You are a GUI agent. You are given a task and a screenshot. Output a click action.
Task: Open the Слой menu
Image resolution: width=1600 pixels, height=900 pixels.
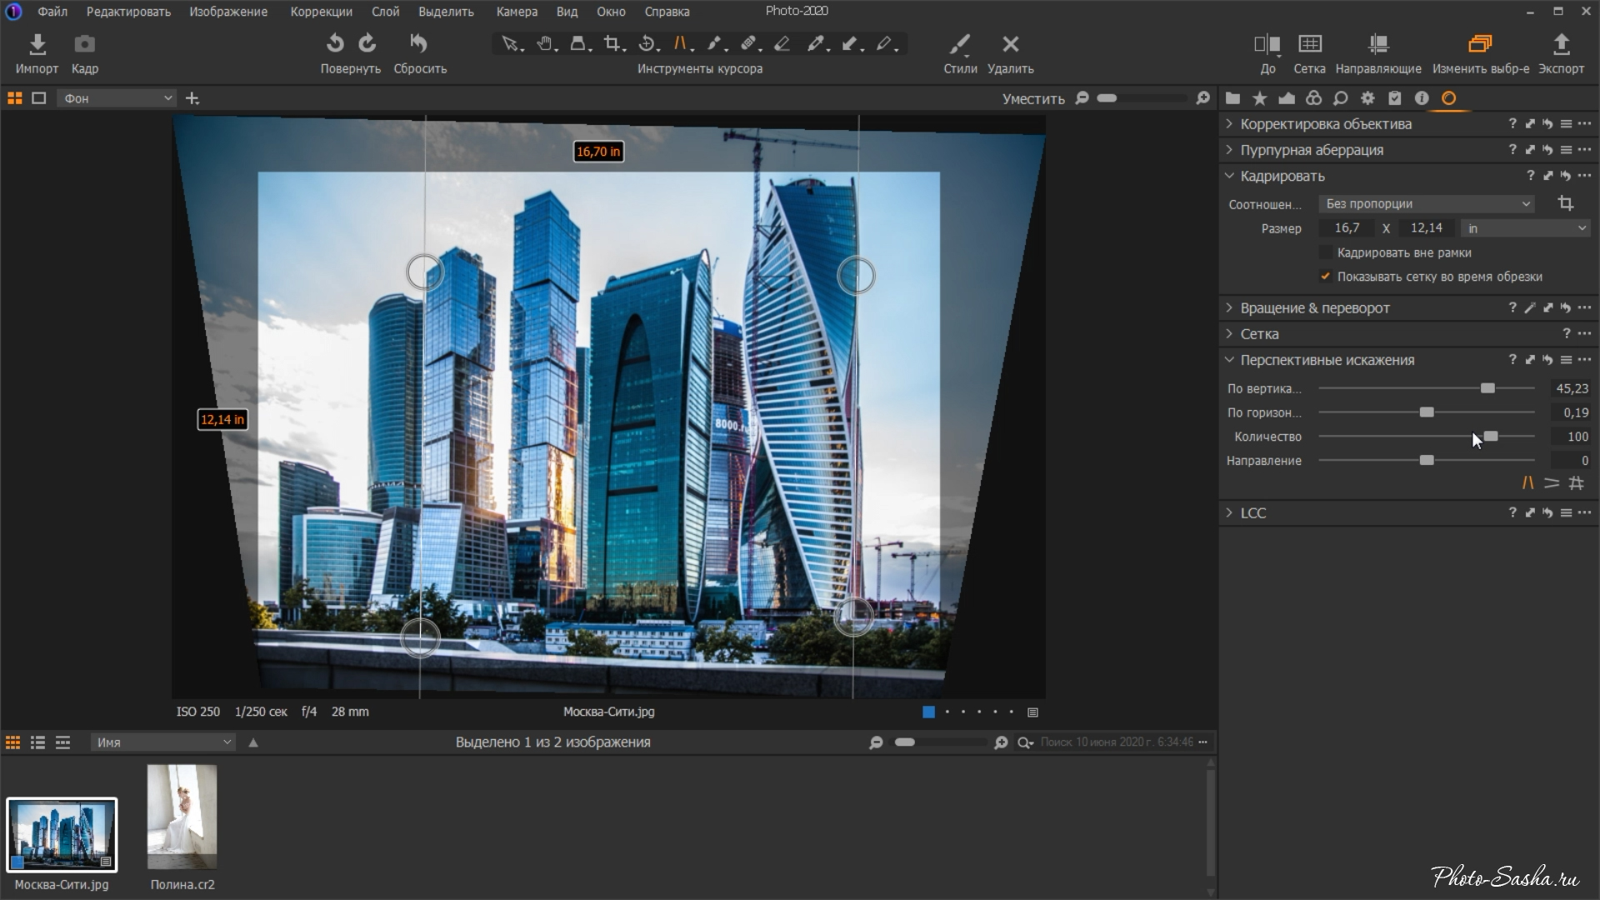(385, 12)
